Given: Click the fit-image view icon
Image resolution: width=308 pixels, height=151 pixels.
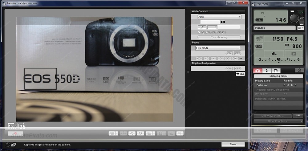Looking at the screenshot, I should [171, 133].
